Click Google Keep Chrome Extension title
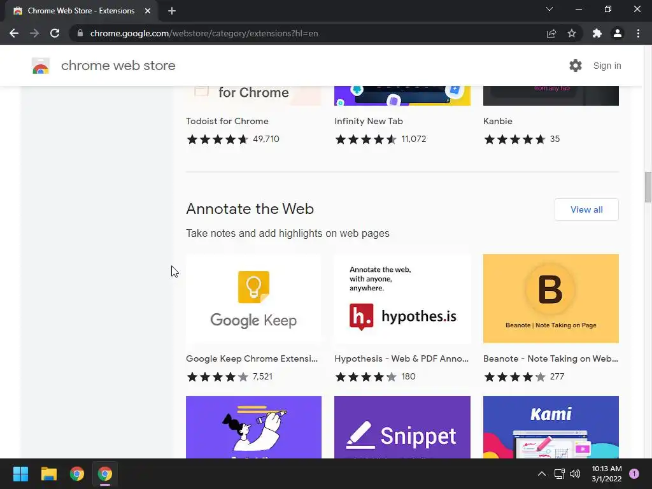652x489 pixels. coord(252,358)
